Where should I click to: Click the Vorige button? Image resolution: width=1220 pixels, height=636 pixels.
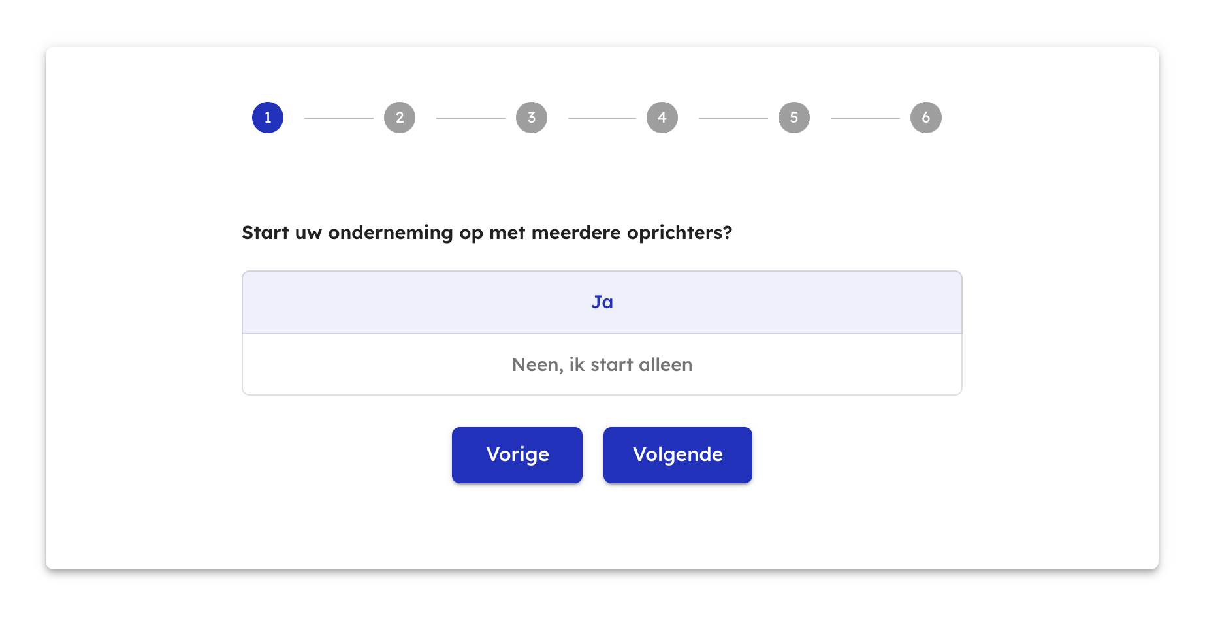(x=517, y=455)
